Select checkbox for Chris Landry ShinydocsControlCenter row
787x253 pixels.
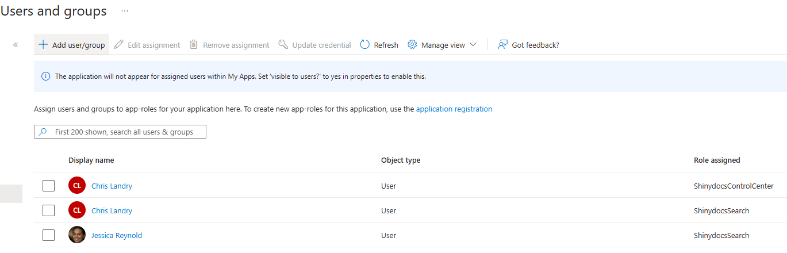(49, 186)
